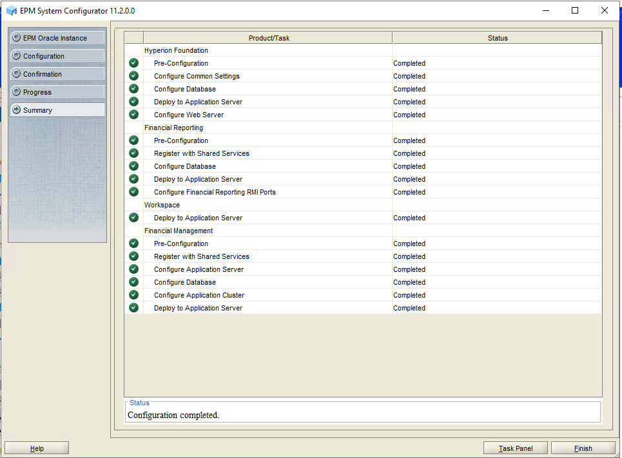Click Completed status for Configure Web Server
The width and height of the screenshot is (622, 458).
coord(409,115)
